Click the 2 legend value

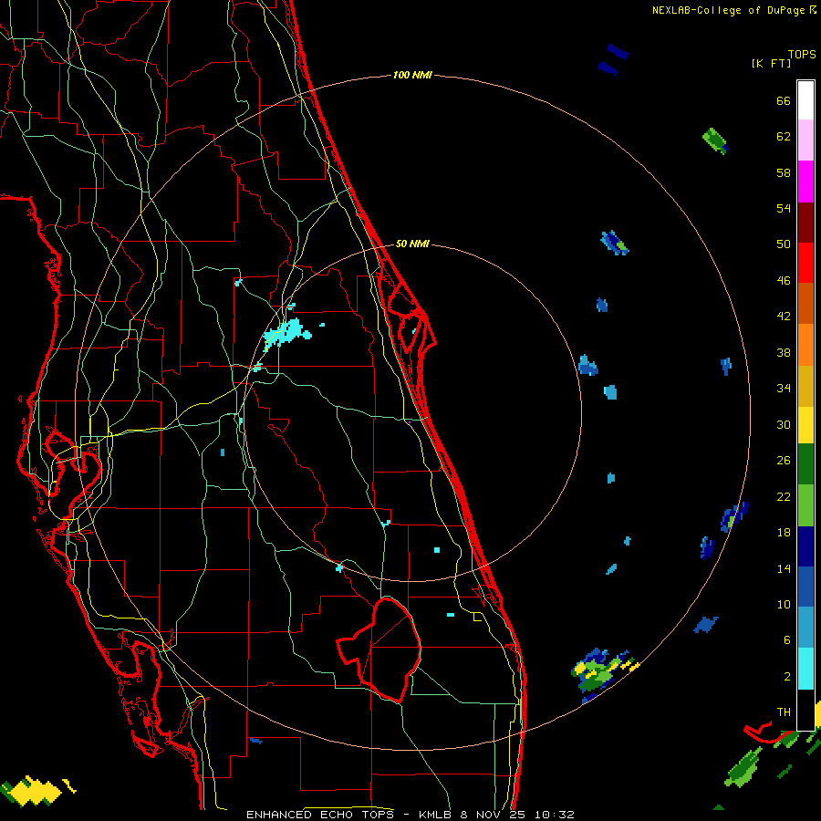point(787,677)
